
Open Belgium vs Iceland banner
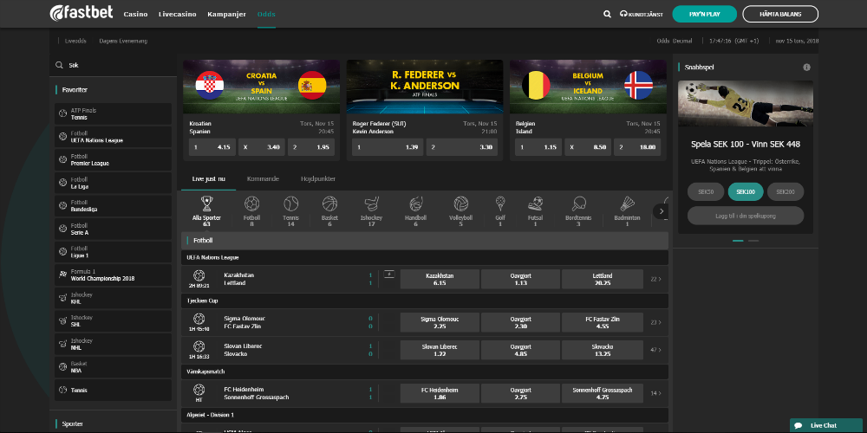[588, 87]
